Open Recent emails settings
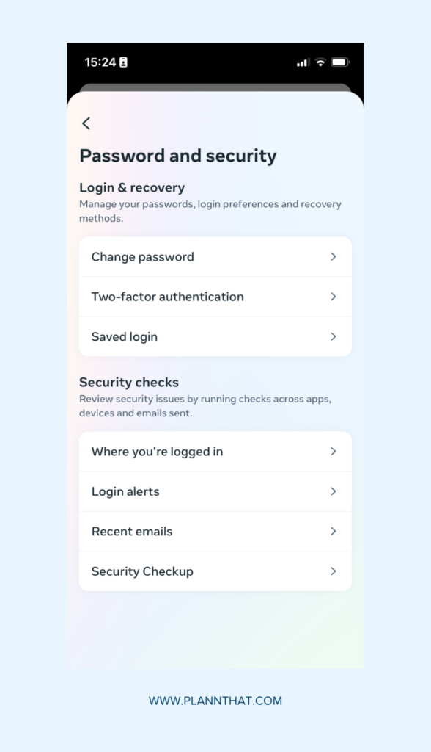 [132, 531]
